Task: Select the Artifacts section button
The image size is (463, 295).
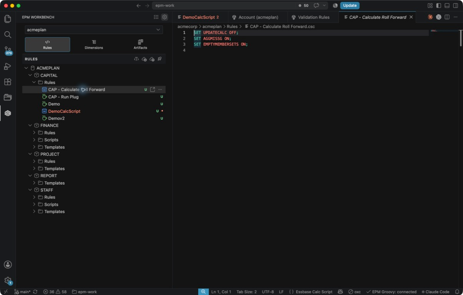Action: 140,45
